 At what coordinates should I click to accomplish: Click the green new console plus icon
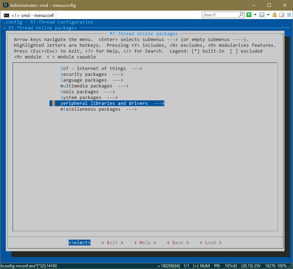249,15
